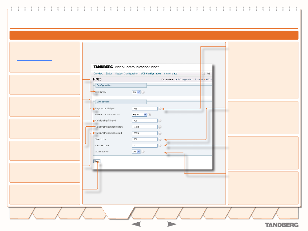
Task: Click the 'Configuration' section heading
Action: click(x=104, y=85)
